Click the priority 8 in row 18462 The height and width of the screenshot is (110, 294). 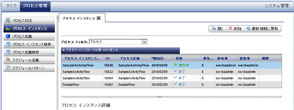203,85
